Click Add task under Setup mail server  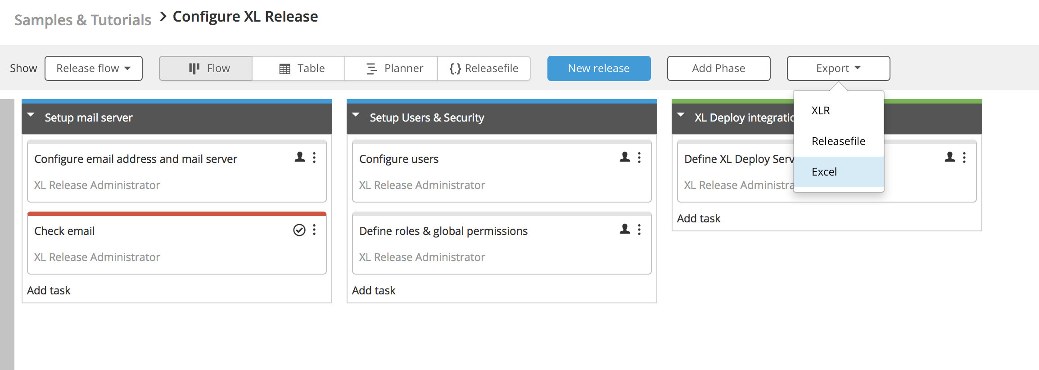(49, 290)
